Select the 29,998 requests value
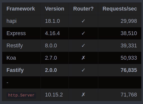 click(129, 21)
